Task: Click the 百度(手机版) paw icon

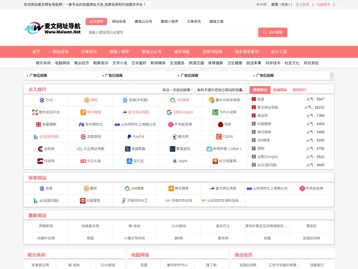Action: pos(125,100)
